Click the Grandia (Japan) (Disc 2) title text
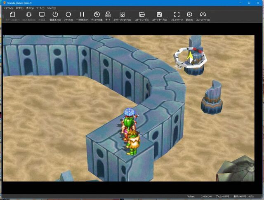The width and height of the screenshot is (264, 200). point(19,3)
